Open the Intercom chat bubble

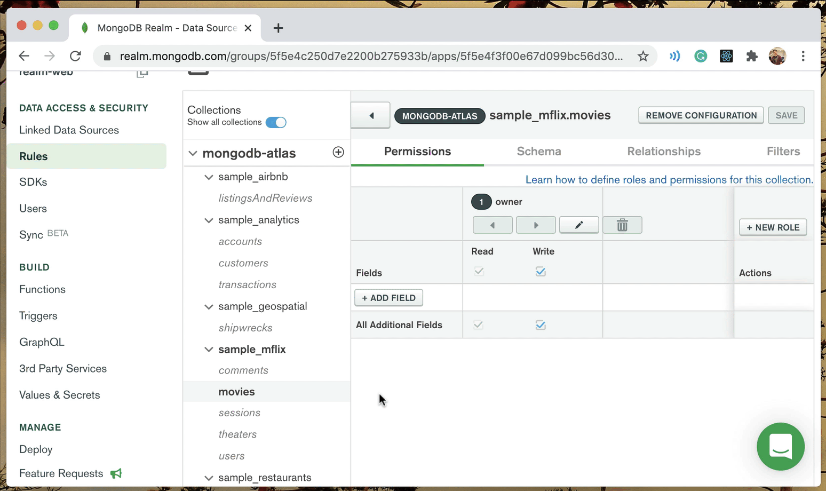781,447
